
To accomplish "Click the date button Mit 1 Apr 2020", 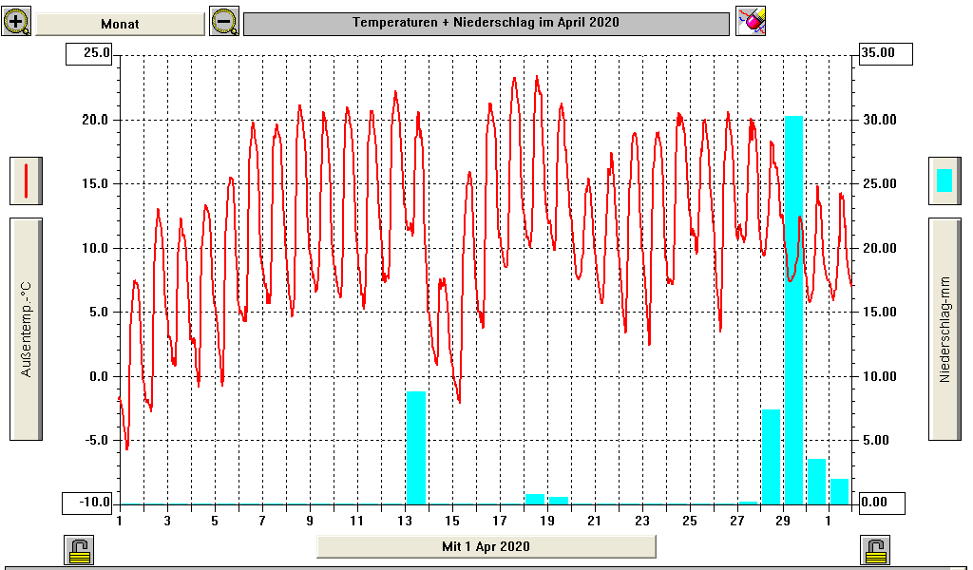I will (486, 546).
